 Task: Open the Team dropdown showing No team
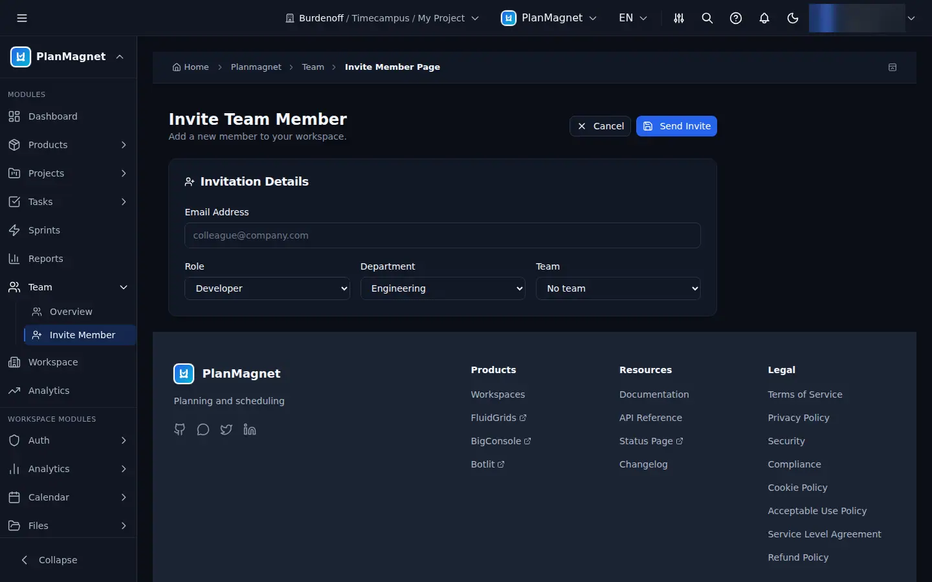pos(618,288)
